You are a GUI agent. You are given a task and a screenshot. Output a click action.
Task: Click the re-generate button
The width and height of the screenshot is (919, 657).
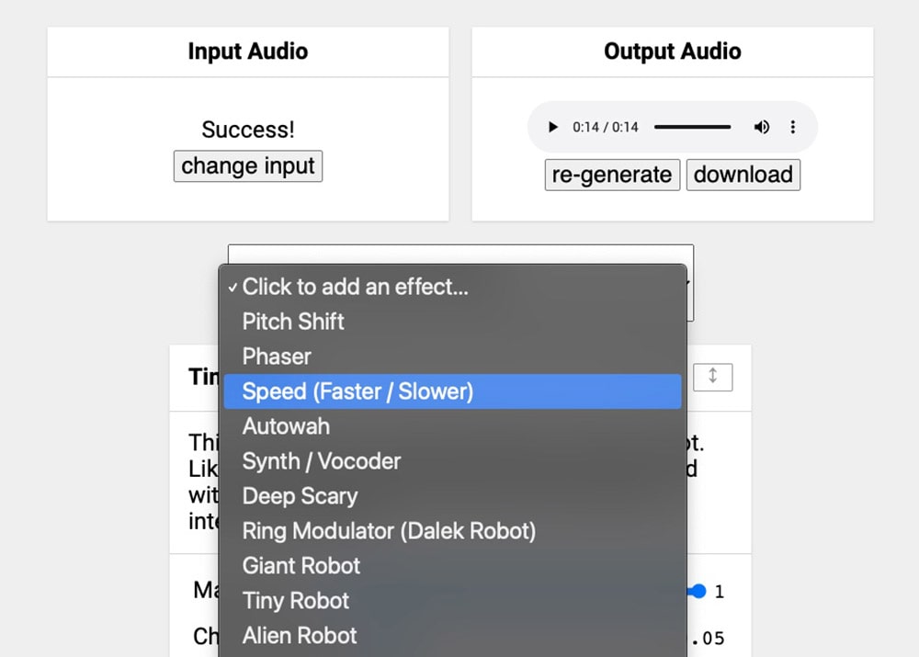tap(611, 175)
